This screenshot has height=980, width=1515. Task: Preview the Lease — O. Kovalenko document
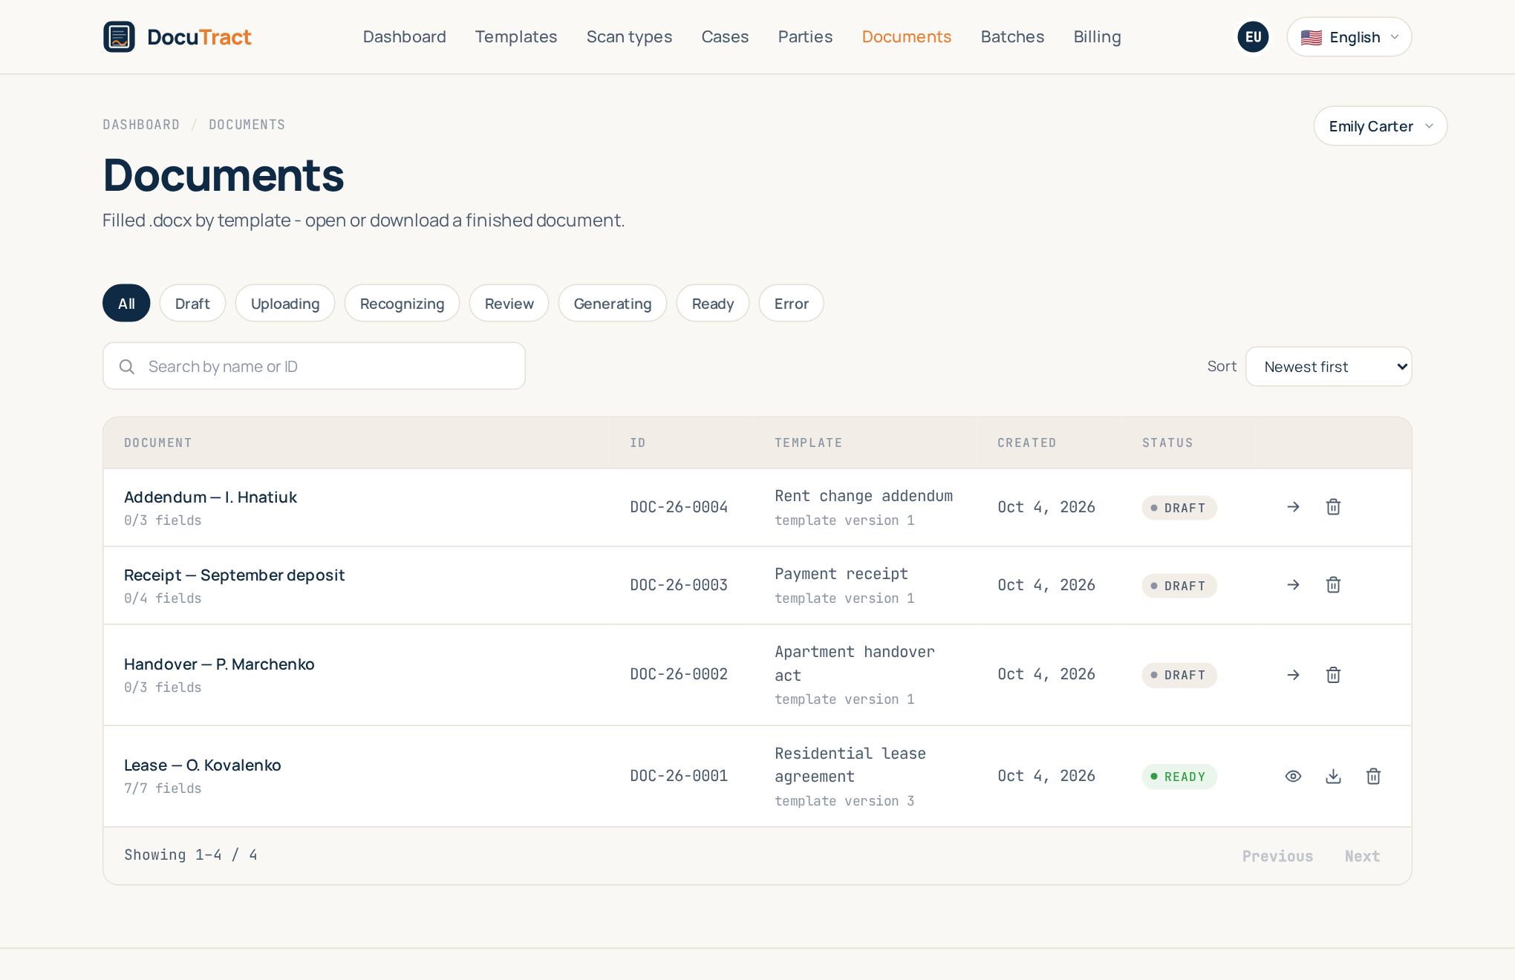pos(1293,777)
